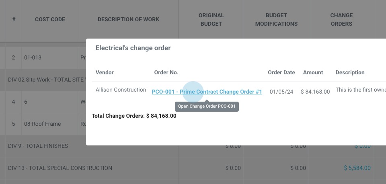386x184 pixels.
Task: Select the CHANGE ORDERS column header
Action: 341,19
